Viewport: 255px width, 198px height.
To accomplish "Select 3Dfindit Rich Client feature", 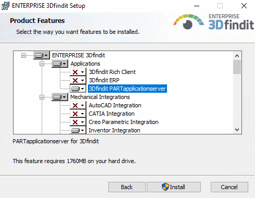I will pyautogui.click(x=112, y=72).
